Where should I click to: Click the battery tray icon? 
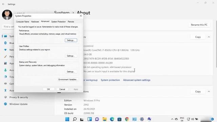pyautogui.click(x=197, y=119)
